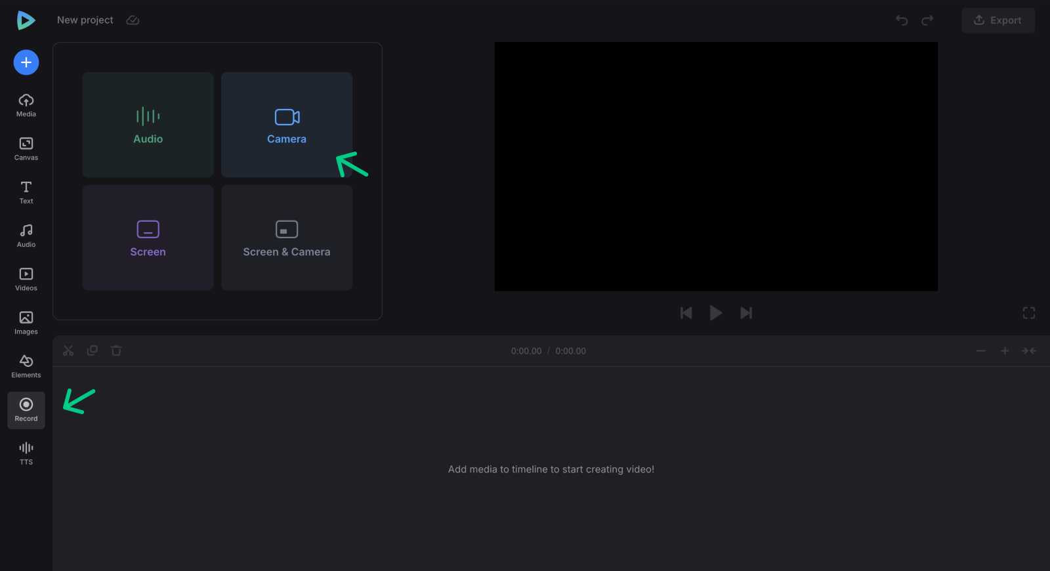Open the Audio library in sidebar
Screen dimensions: 1050x571
[x=26, y=236]
